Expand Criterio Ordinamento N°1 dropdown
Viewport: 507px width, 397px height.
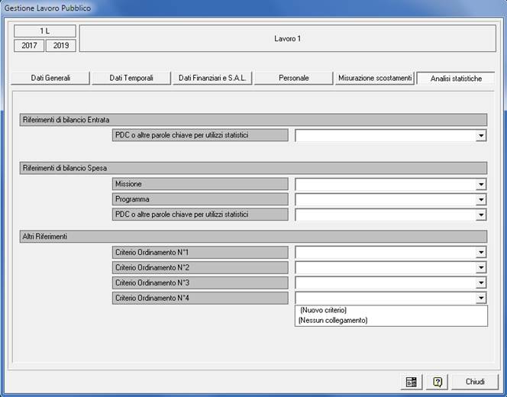pos(481,253)
